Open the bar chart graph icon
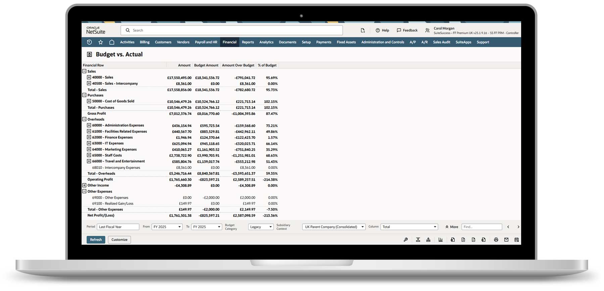Viewport: 604px width, 291px height. (441, 240)
